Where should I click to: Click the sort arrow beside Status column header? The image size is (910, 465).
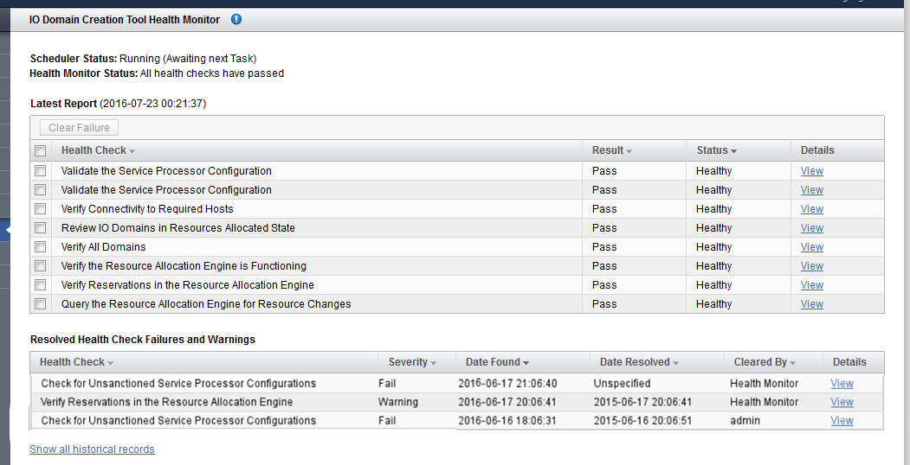coord(733,151)
